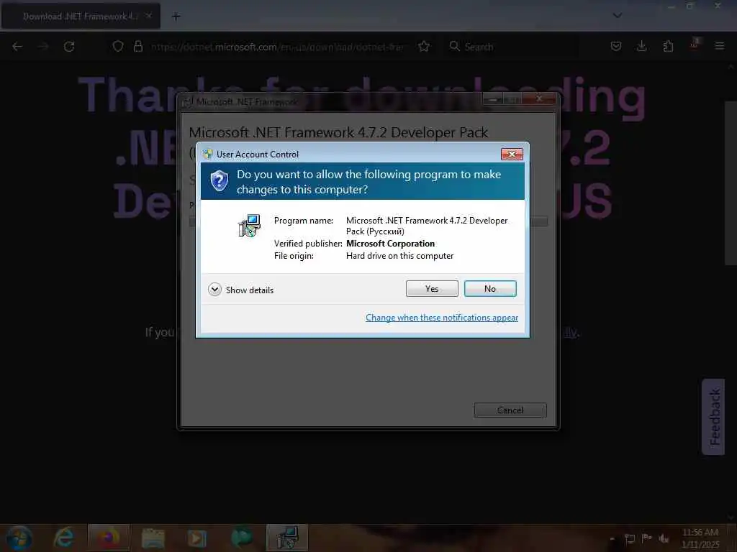Screen dimensions: 737x552
Task: Show hidden tray icons arrow
Action: tap(612, 538)
